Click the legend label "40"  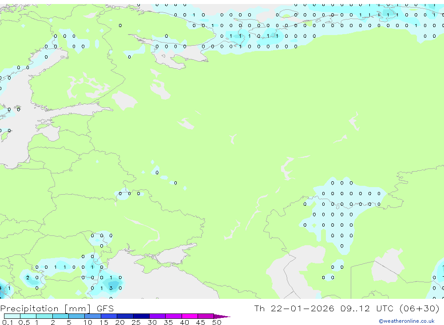point(184,322)
